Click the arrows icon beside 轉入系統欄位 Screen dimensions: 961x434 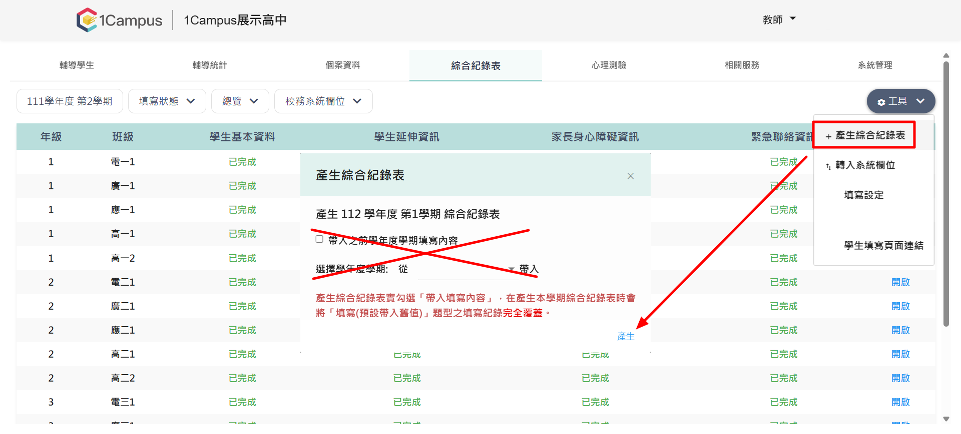click(828, 166)
